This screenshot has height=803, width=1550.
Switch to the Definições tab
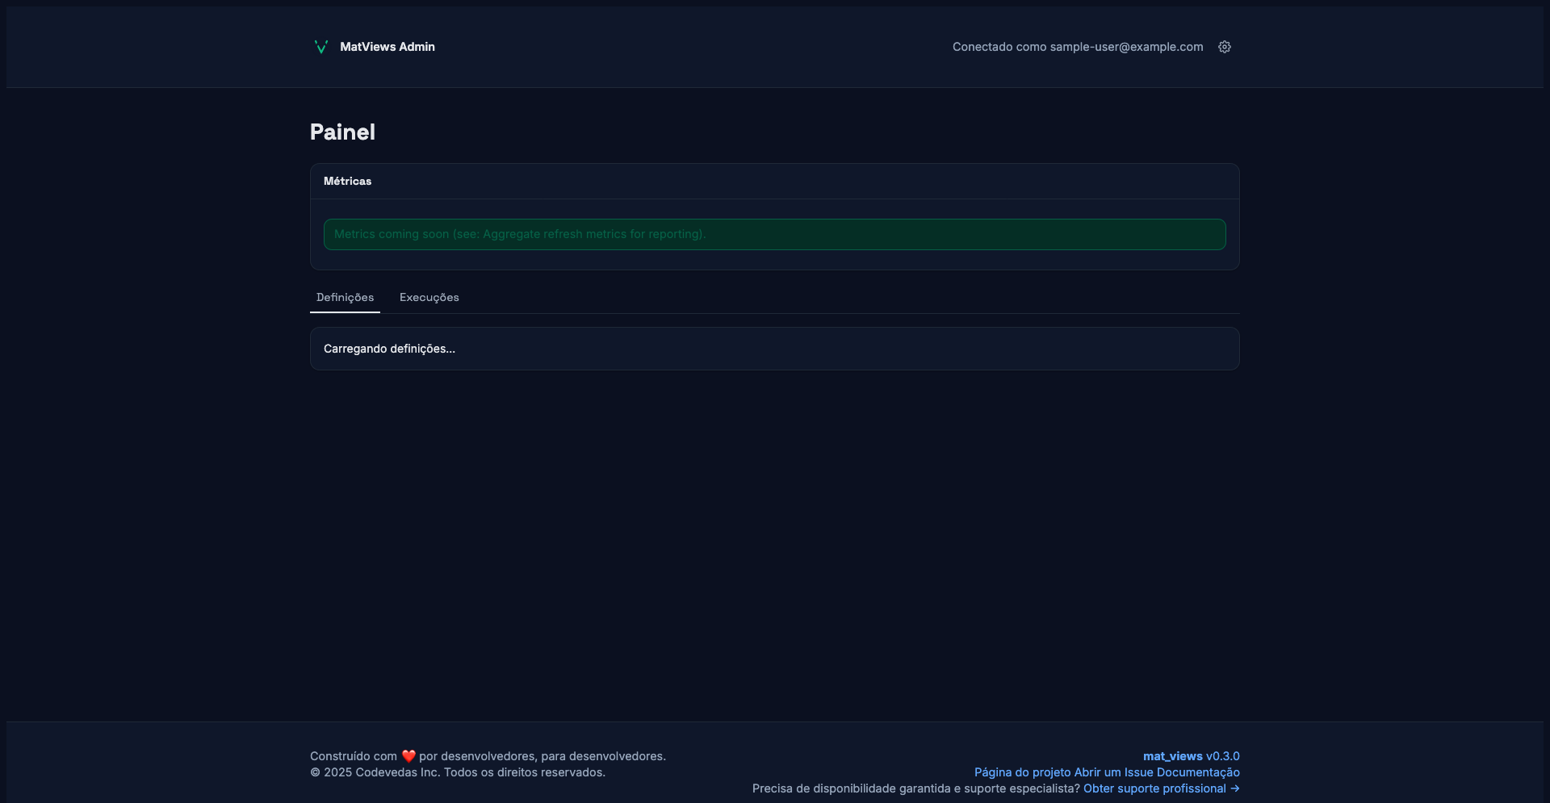345,298
